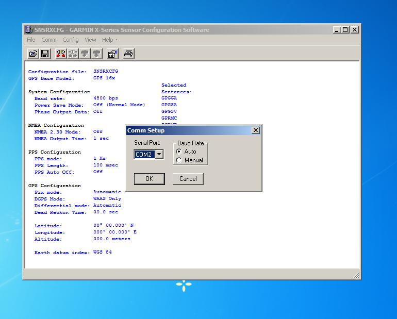Click the '100 msec' PPS length value

coord(106,165)
